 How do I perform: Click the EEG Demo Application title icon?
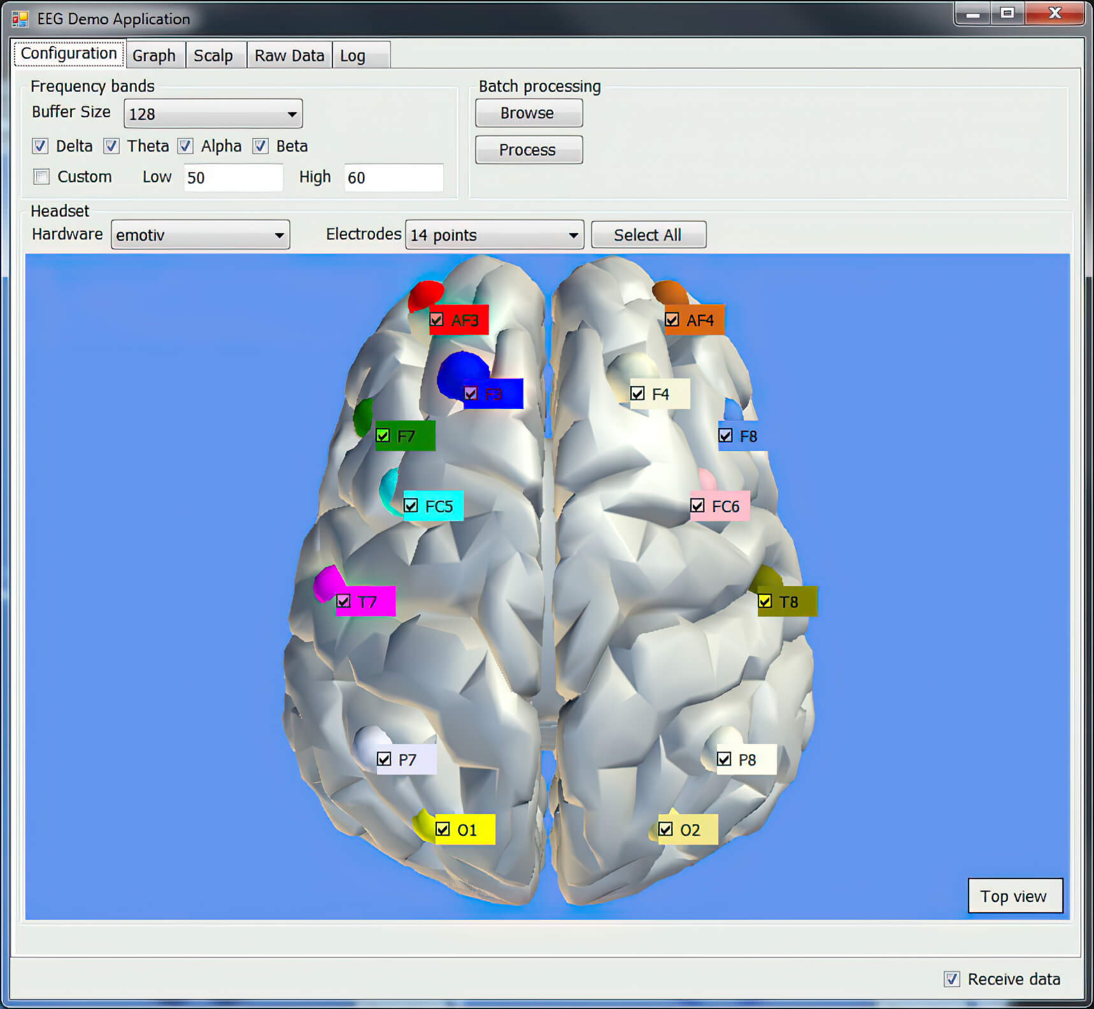click(20, 19)
